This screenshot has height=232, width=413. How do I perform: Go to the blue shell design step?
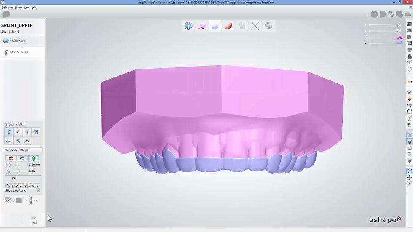[x=215, y=26]
